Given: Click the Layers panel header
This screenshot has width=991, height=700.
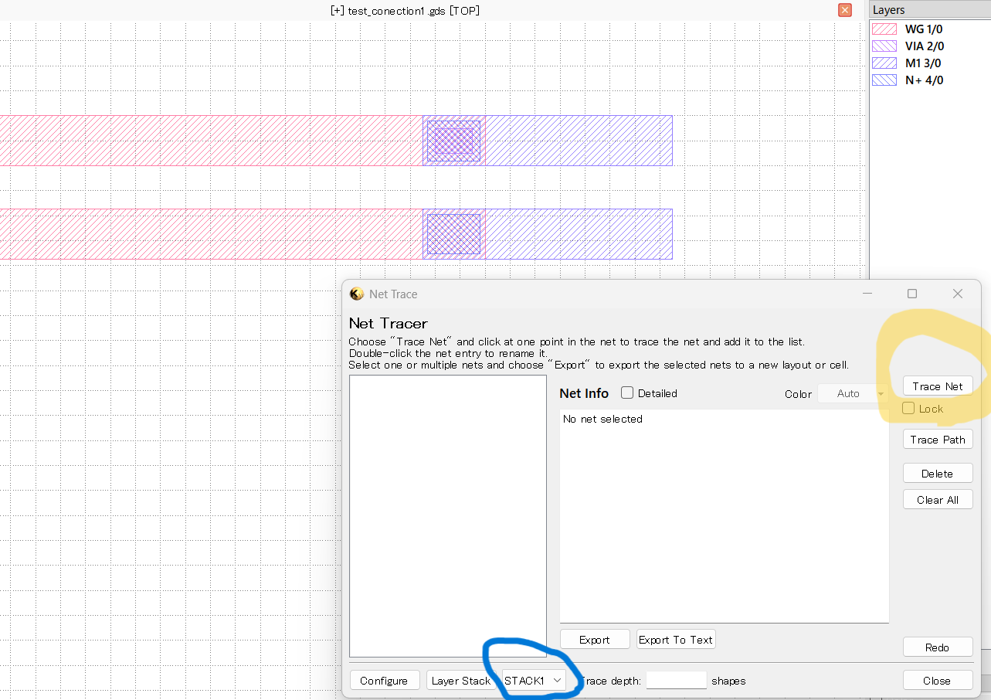Looking at the screenshot, I should (930, 10).
